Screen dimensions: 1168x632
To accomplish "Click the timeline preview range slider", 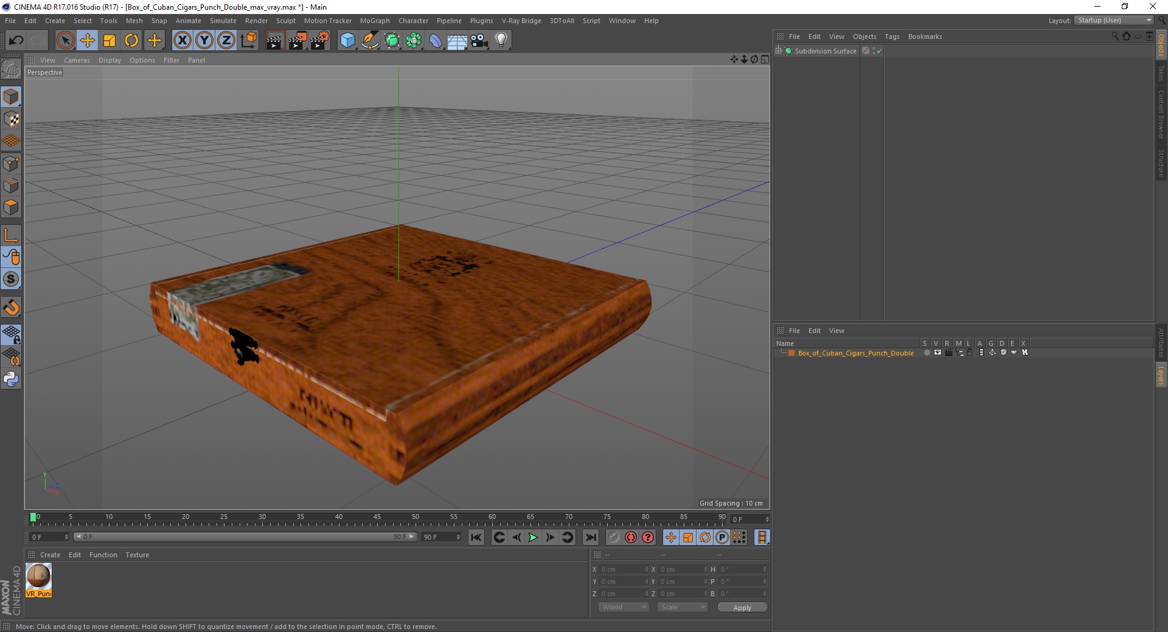I will click(245, 537).
